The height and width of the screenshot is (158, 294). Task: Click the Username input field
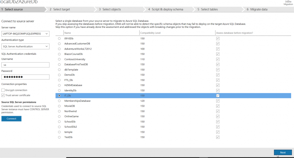pyautogui.click(x=25, y=65)
